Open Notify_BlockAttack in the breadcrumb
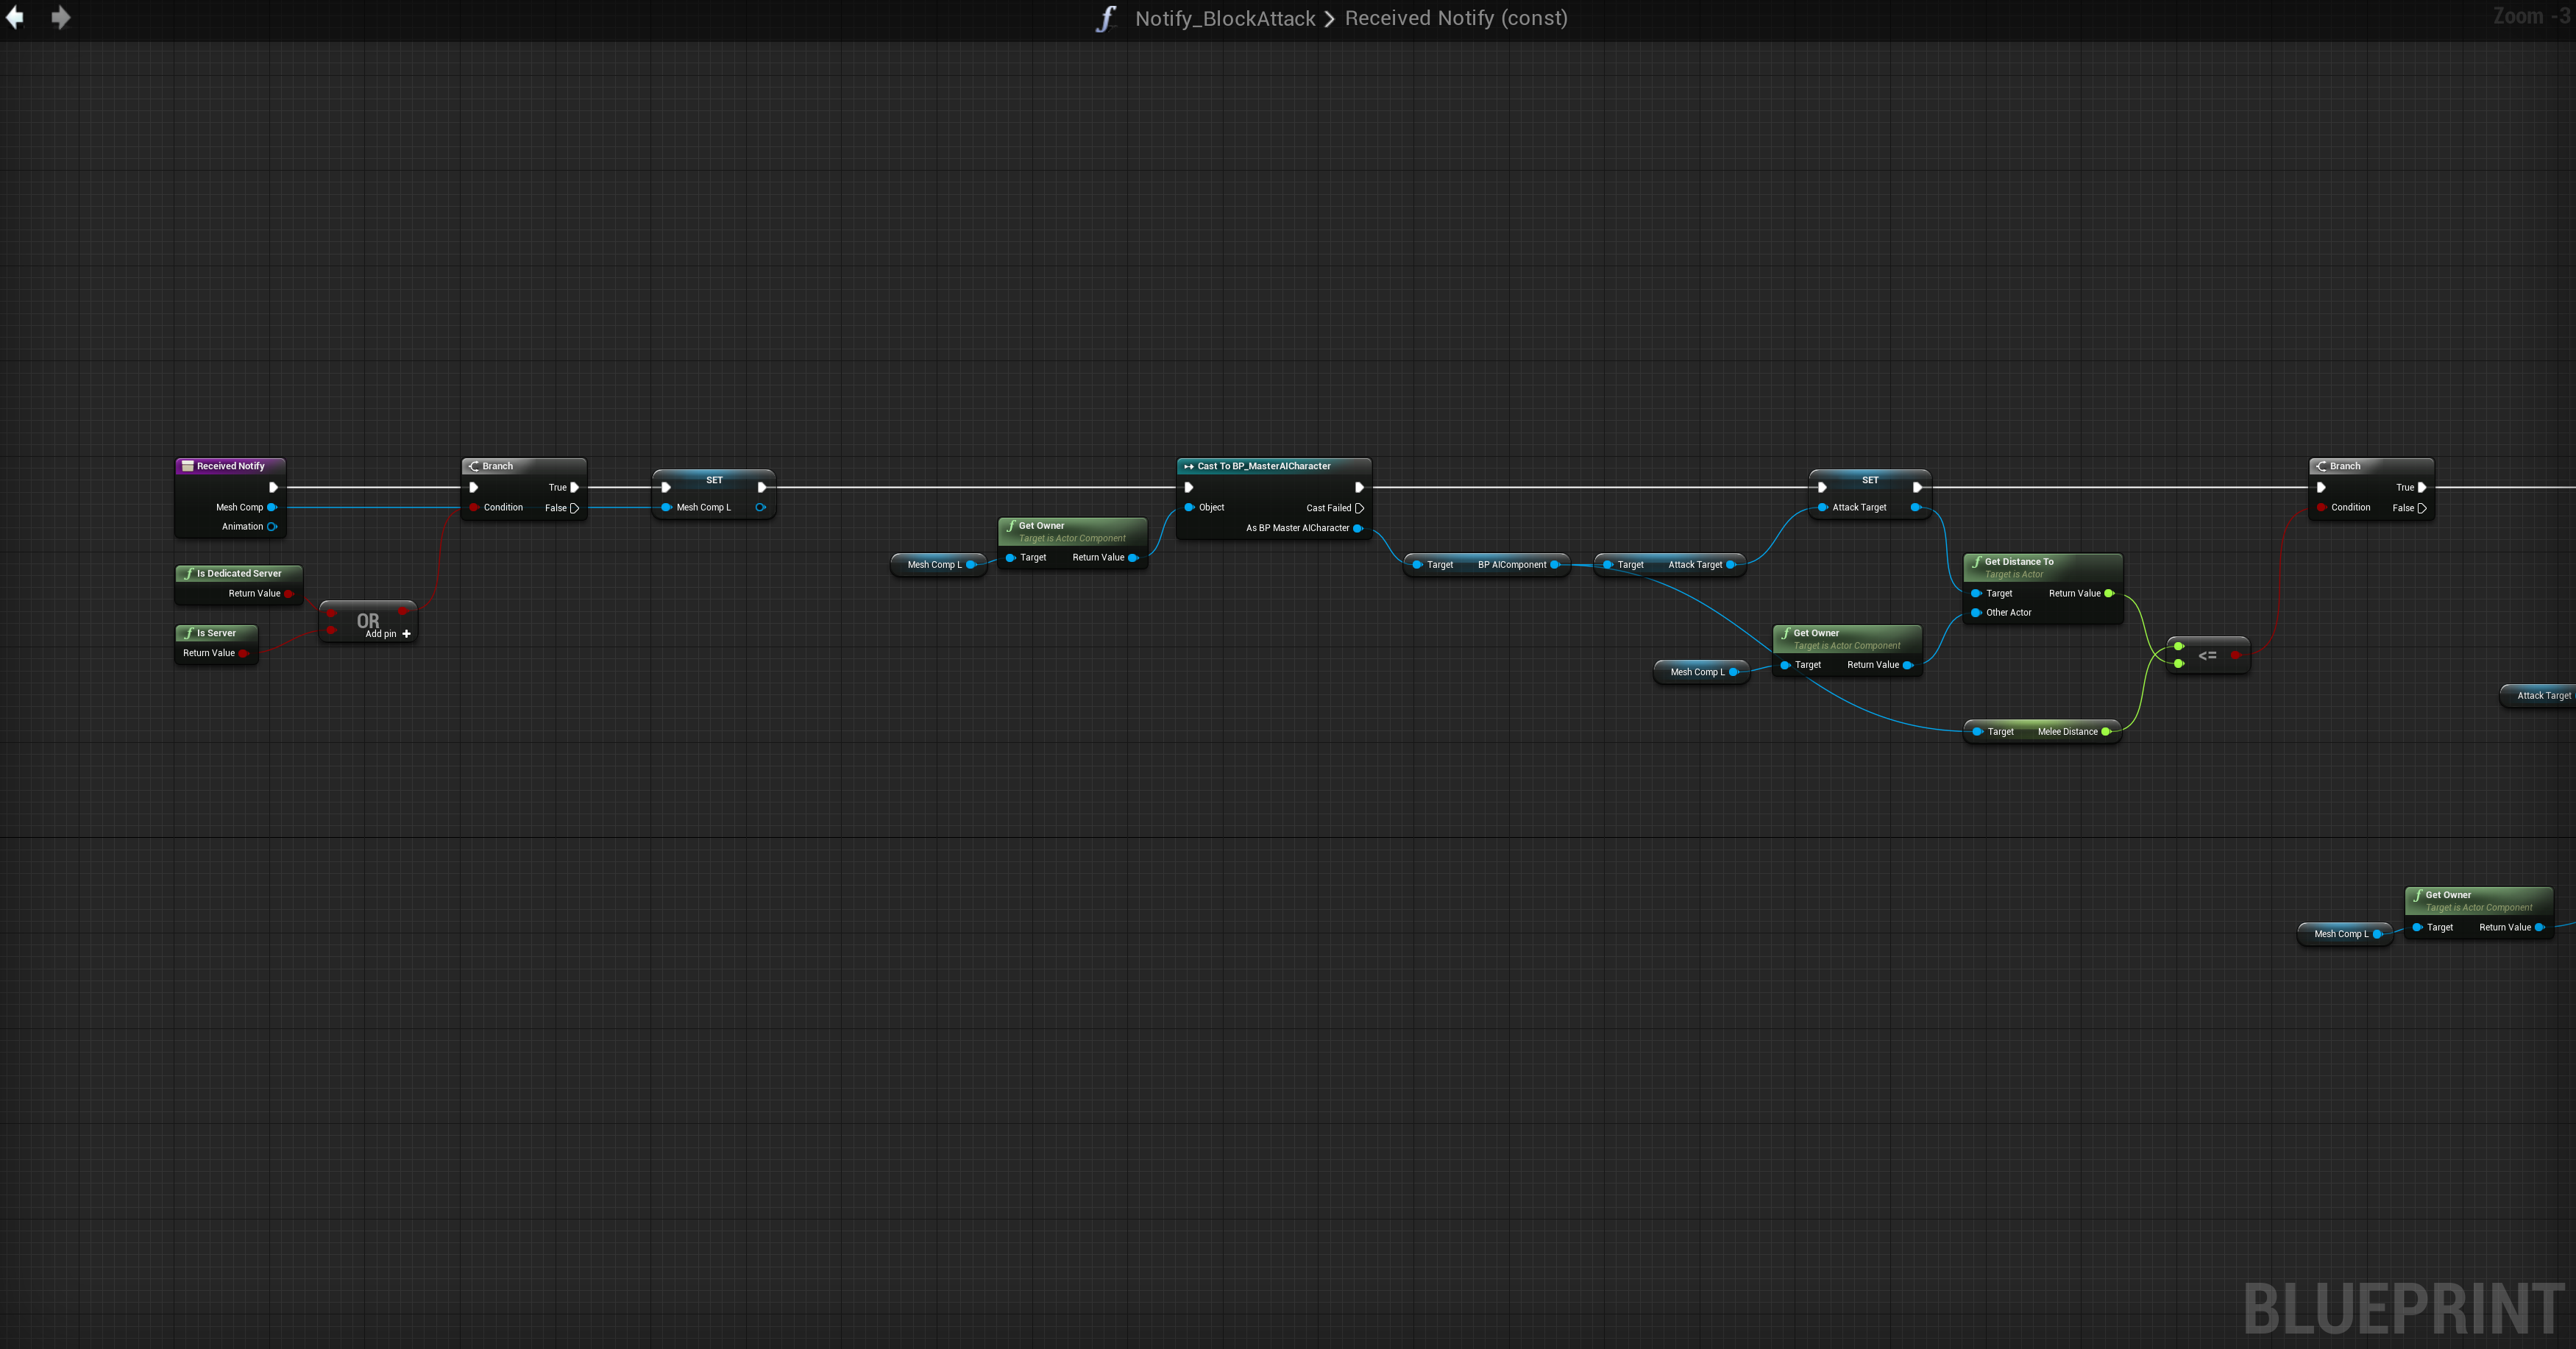The image size is (2576, 1349). click(1225, 19)
